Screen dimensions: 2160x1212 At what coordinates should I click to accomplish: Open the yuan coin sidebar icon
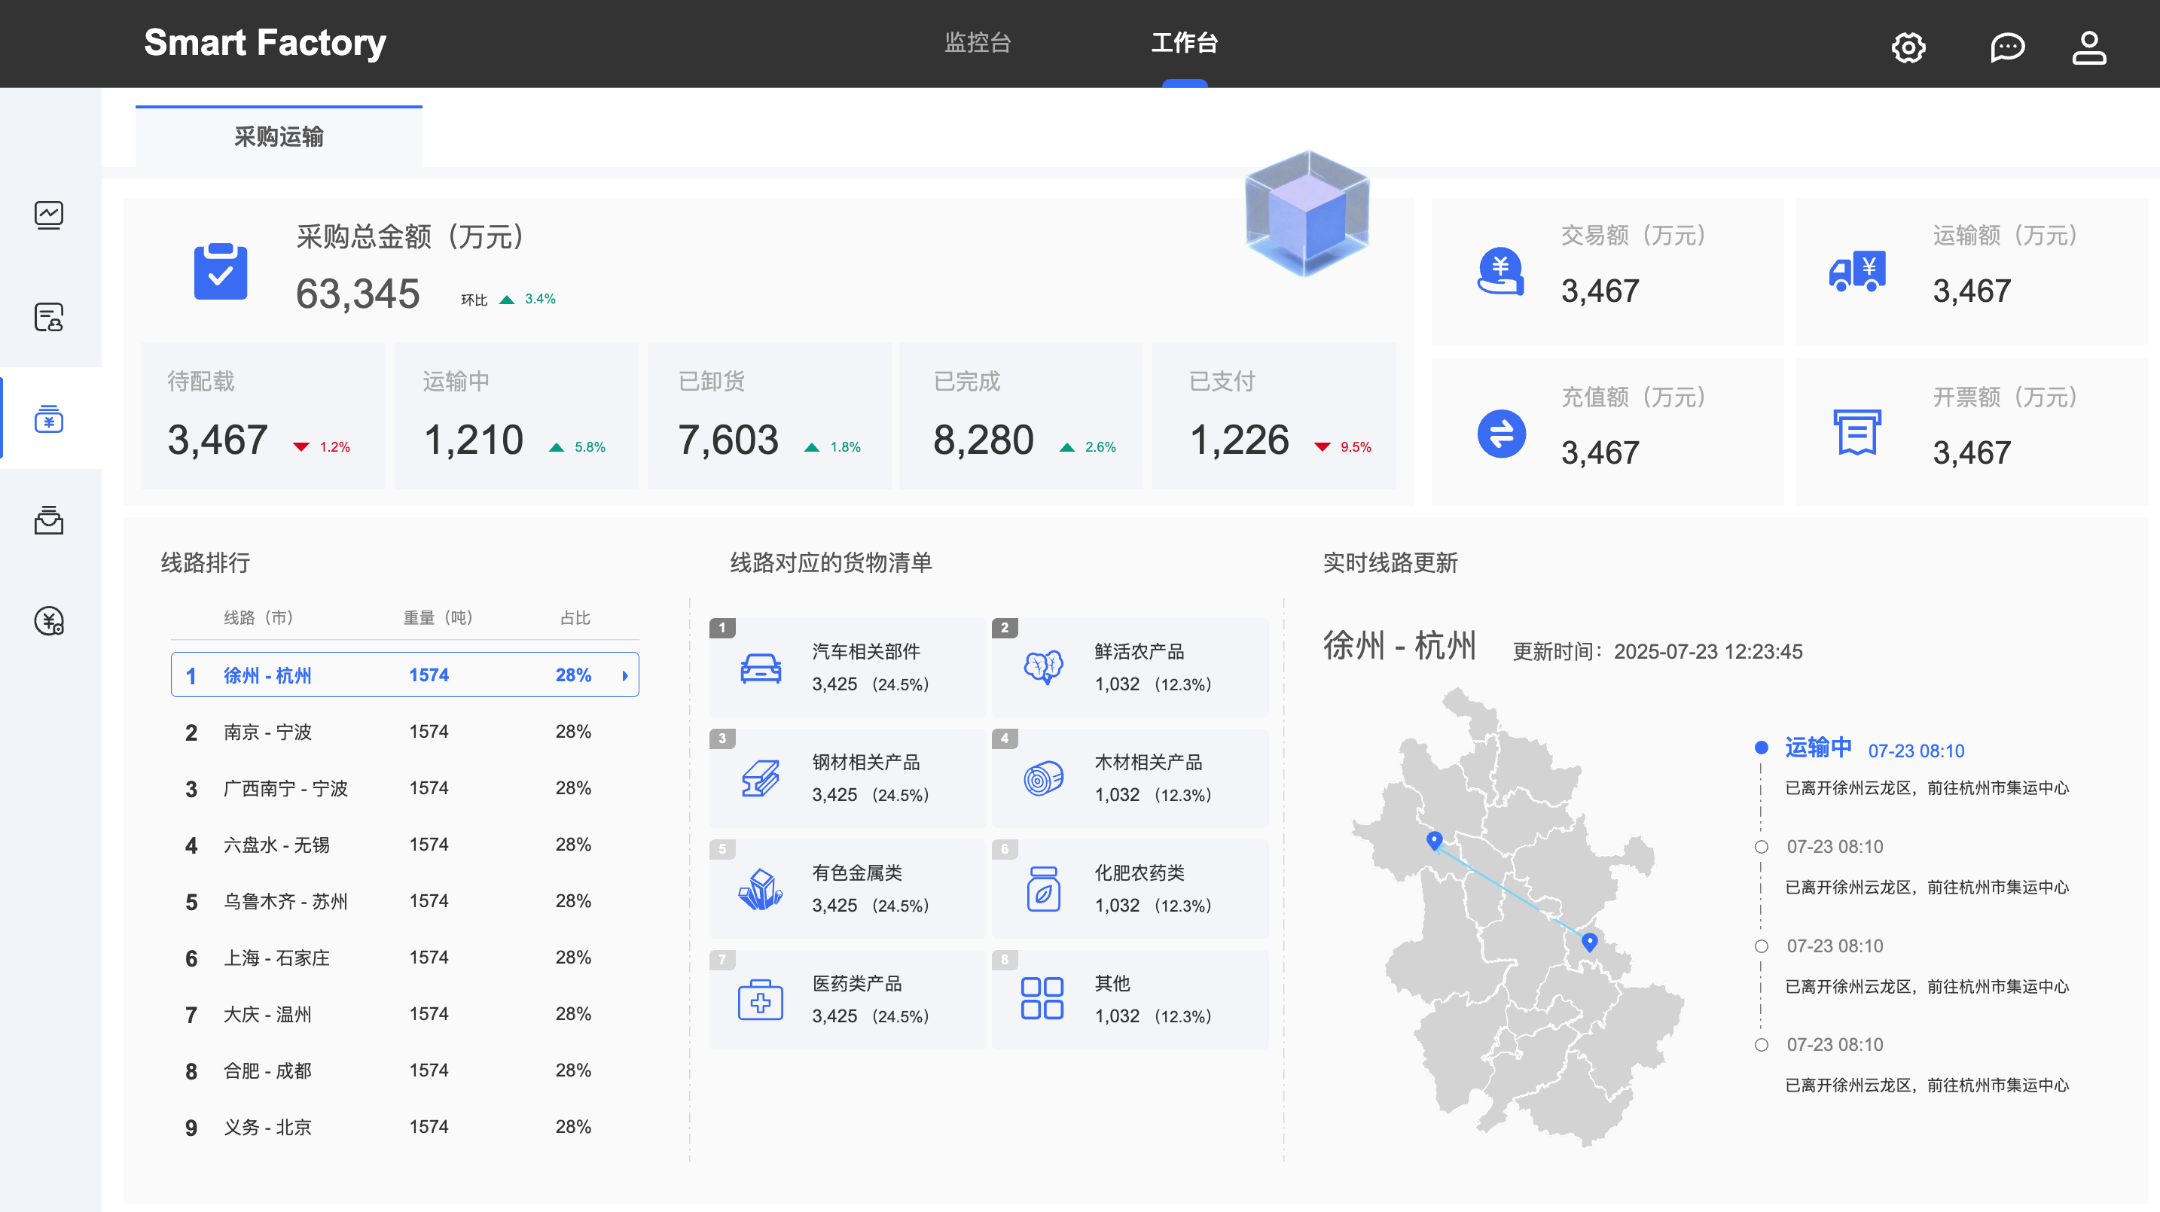click(x=49, y=622)
